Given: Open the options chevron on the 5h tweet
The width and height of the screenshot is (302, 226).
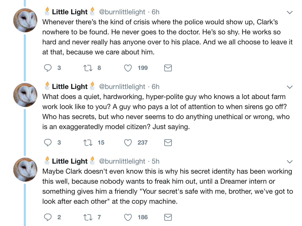Looking at the screenshot, I should click(x=289, y=162).
